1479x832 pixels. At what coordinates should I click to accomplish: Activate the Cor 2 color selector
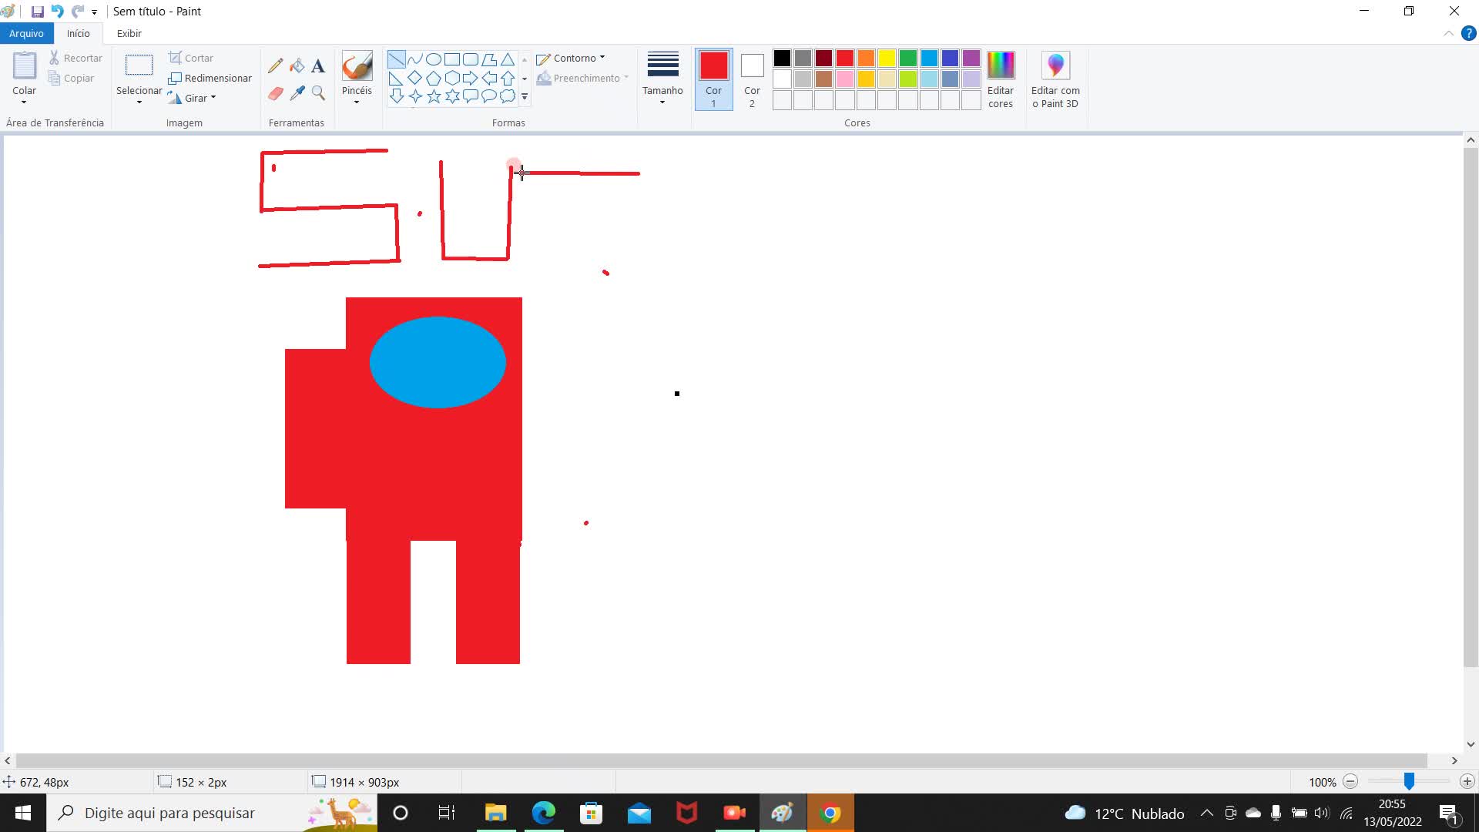[752, 79]
